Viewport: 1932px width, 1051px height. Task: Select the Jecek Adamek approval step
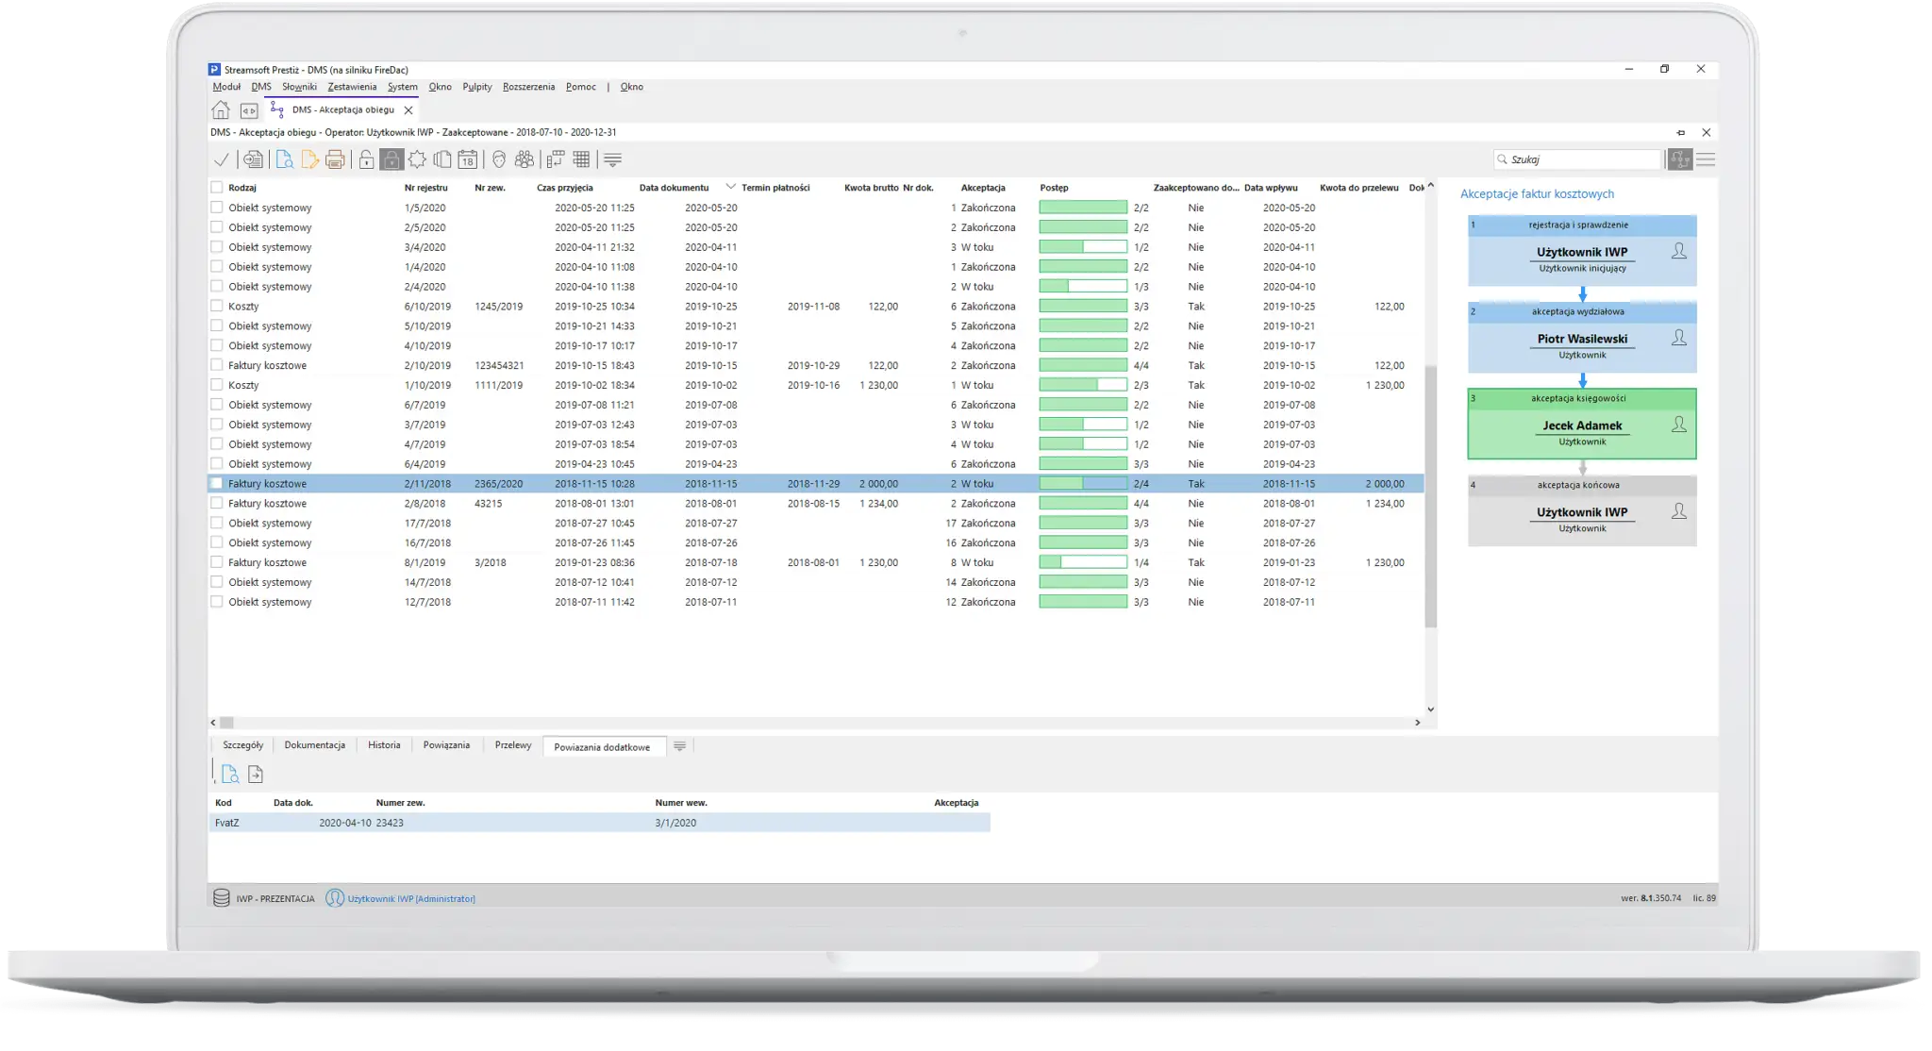point(1582,425)
